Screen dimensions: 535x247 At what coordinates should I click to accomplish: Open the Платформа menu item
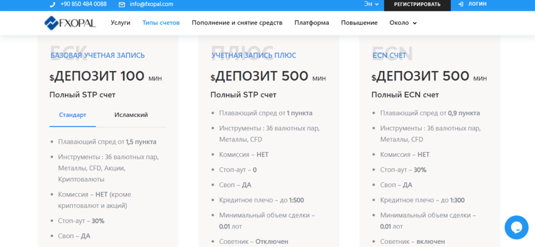[x=312, y=23]
